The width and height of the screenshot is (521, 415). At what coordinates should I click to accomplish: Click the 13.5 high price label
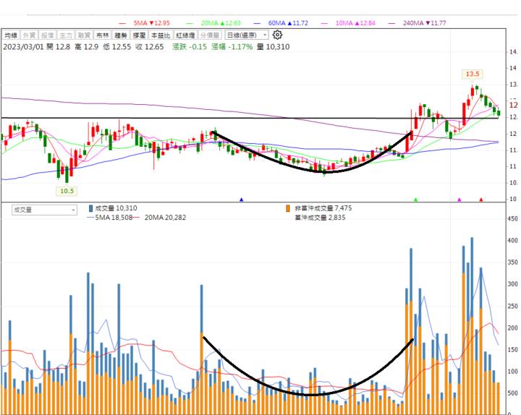[x=472, y=74]
